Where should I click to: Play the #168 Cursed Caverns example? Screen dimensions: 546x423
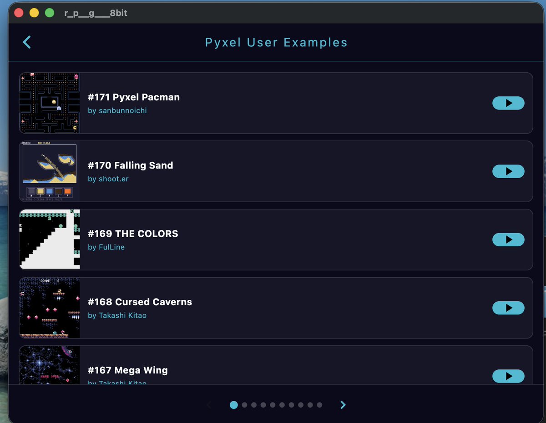coord(508,308)
